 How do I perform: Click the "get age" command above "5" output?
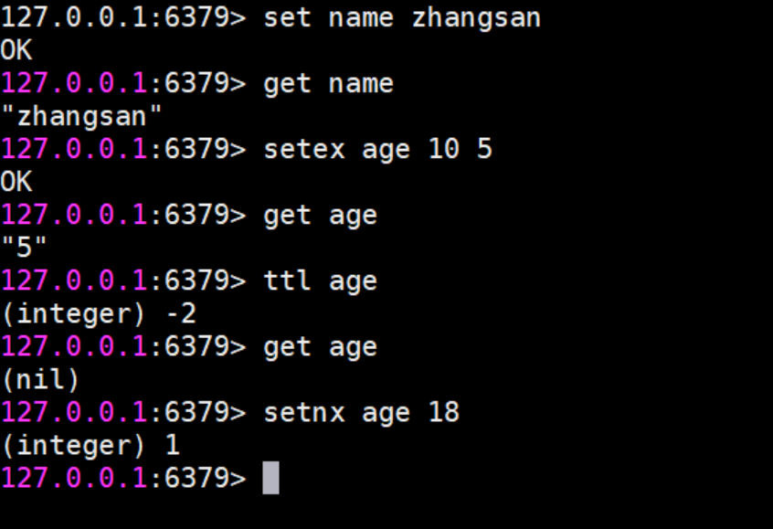click(321, 216)
